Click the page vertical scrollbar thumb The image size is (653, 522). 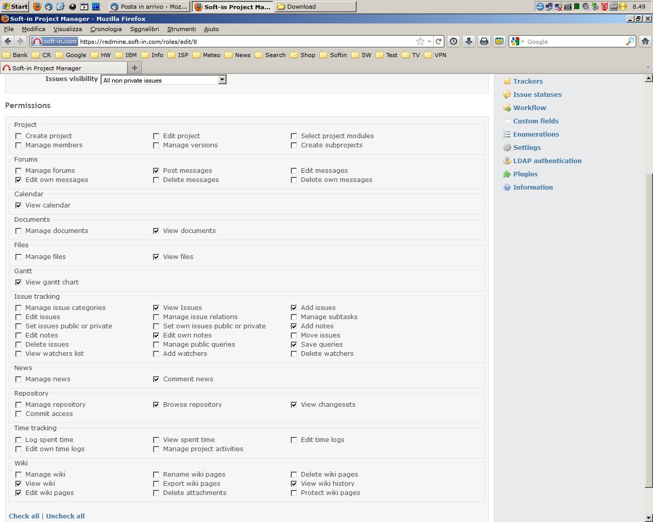pos(649,330)
